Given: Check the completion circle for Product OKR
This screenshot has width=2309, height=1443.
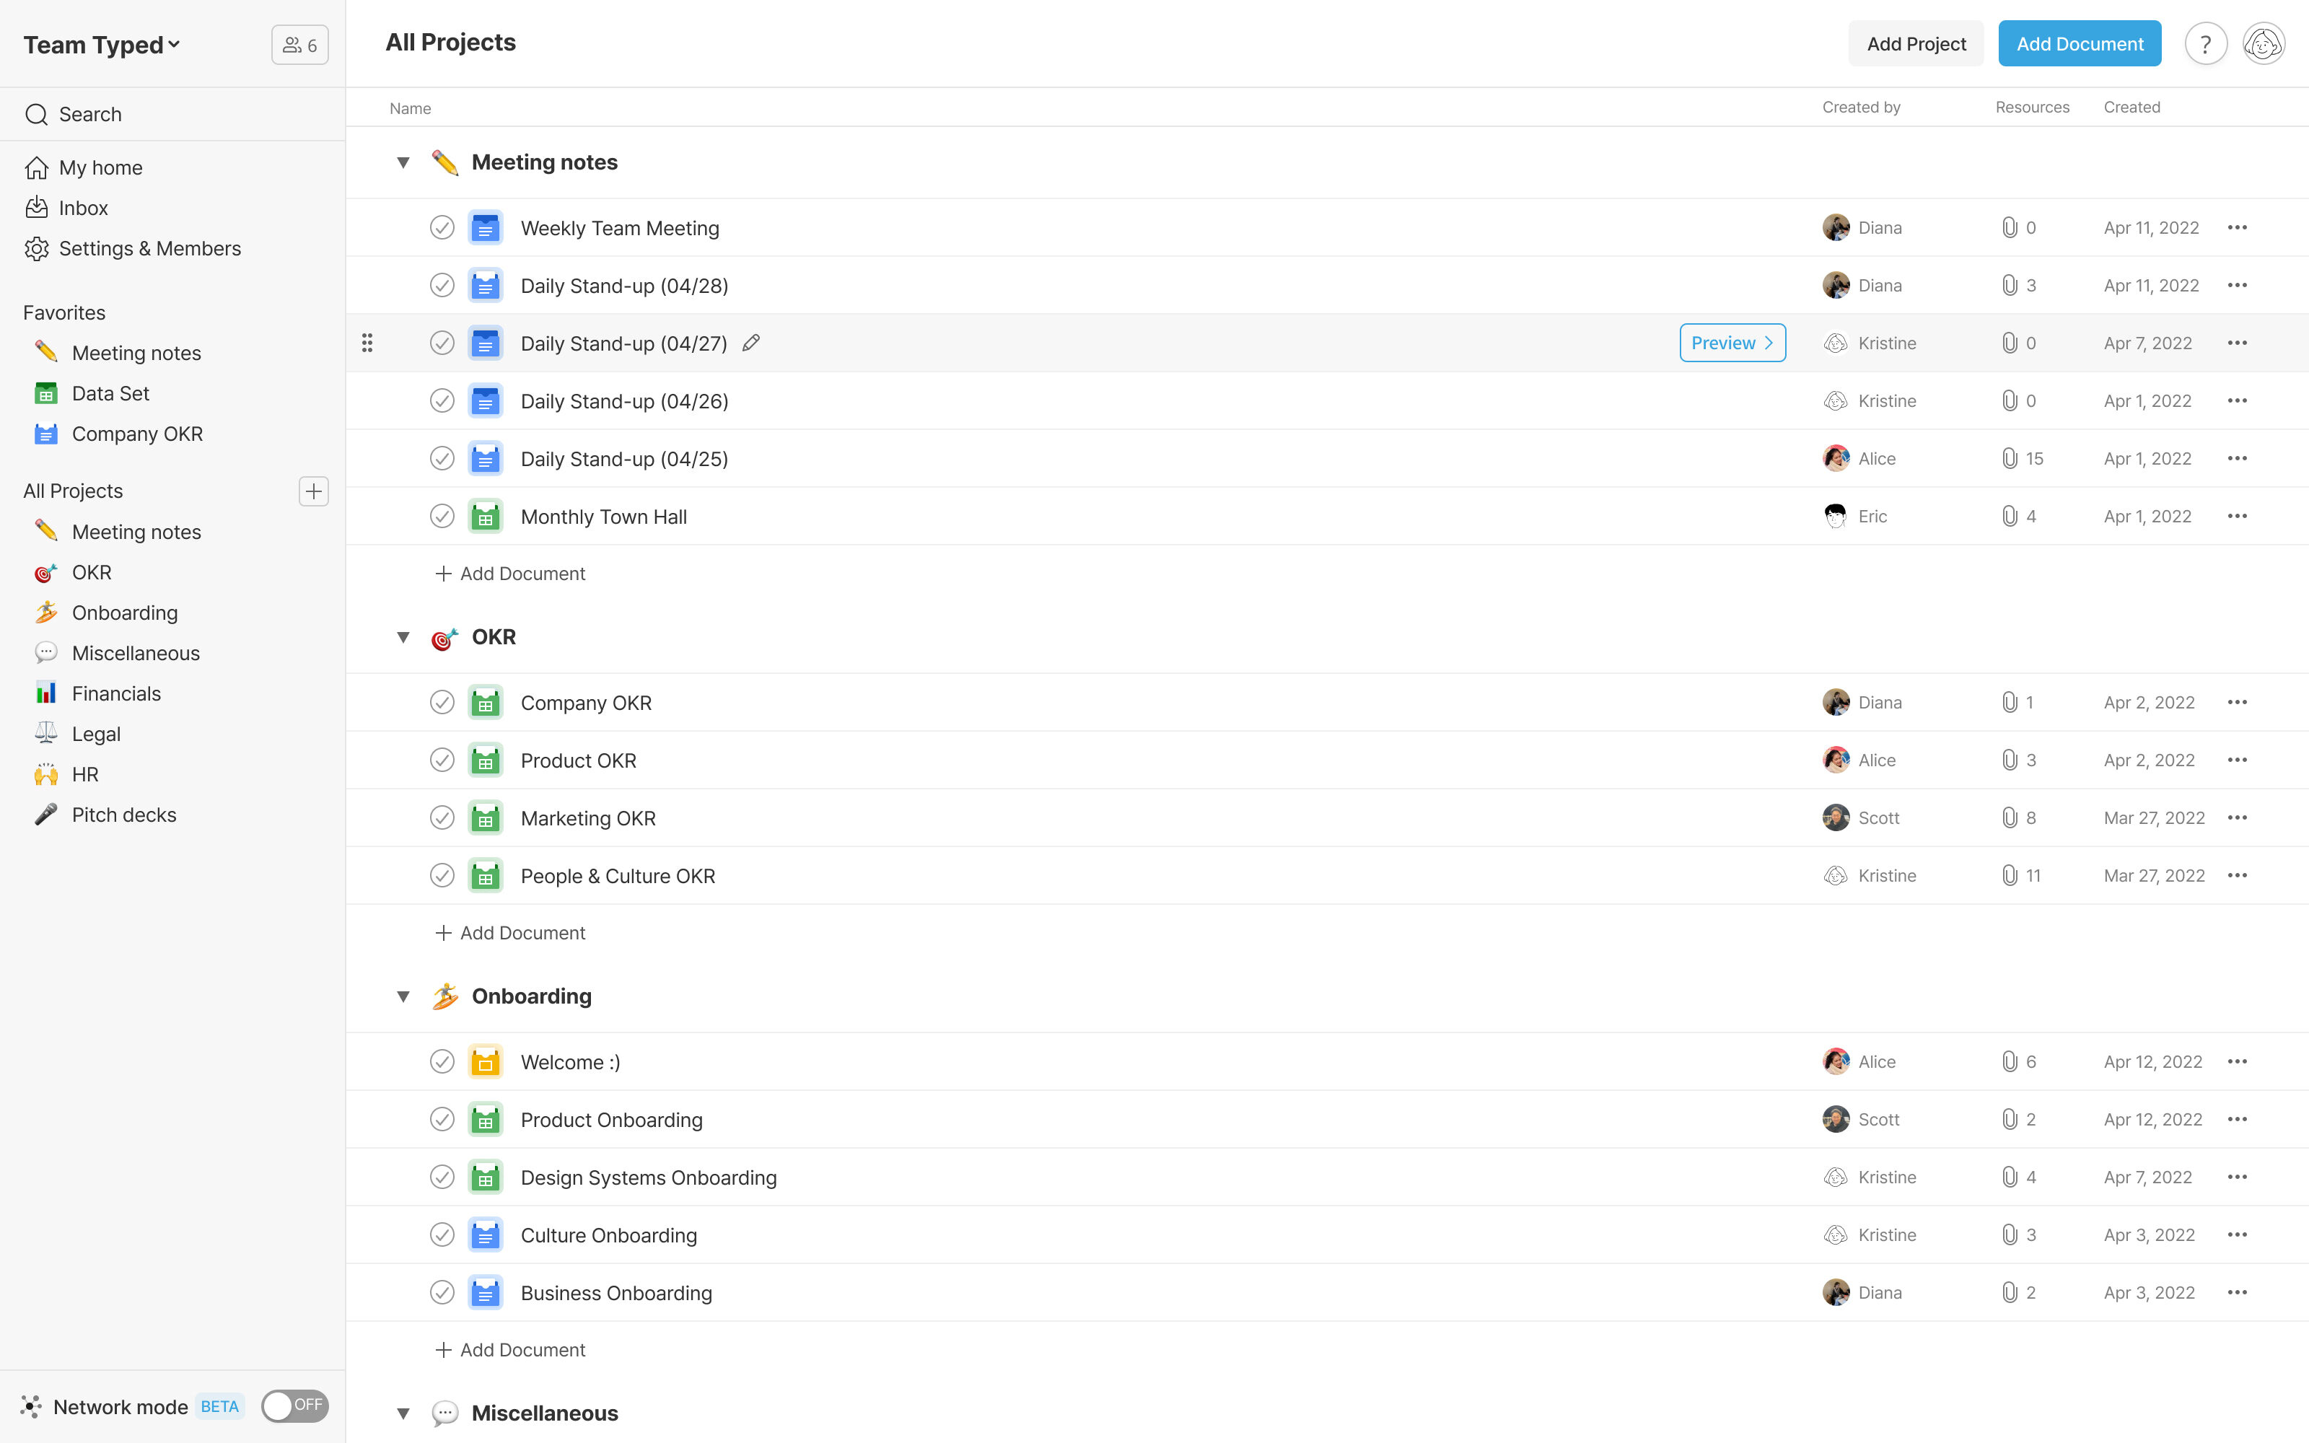Looking at the screenshot, I should [x=442, y=760].
